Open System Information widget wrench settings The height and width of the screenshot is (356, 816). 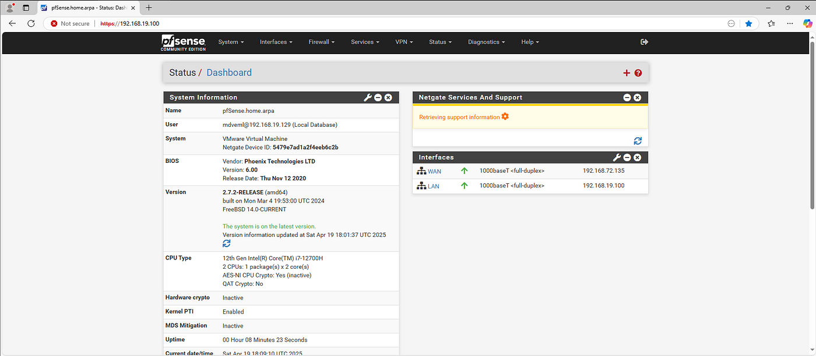pyautogui.click(x=367, y=98)
